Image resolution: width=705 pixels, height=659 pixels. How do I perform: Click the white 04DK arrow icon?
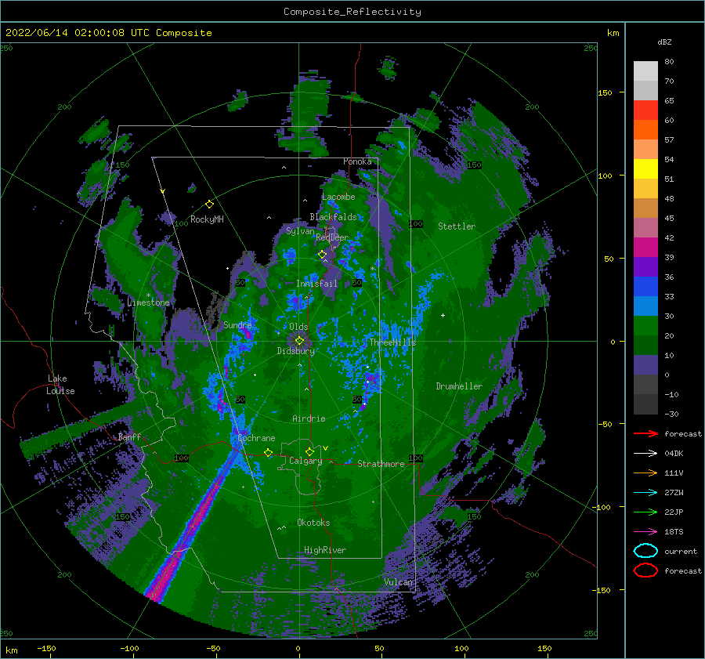[645, 454]
